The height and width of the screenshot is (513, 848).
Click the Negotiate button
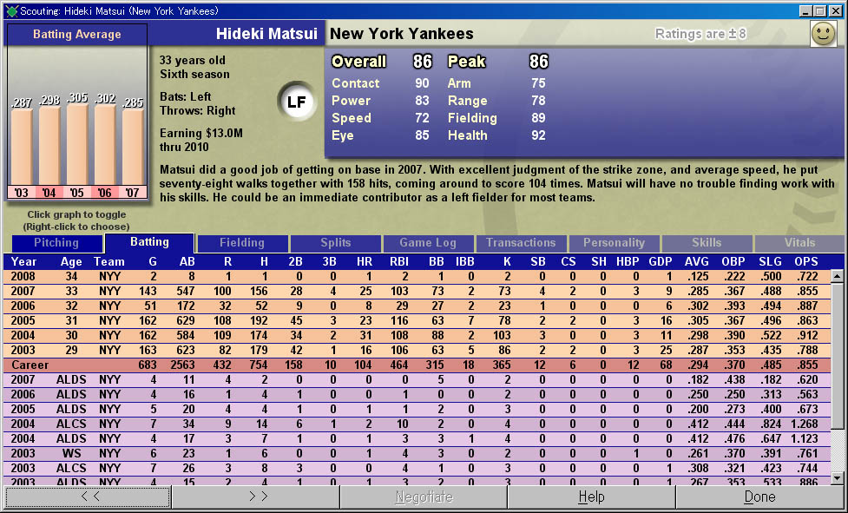click(424, 497)
